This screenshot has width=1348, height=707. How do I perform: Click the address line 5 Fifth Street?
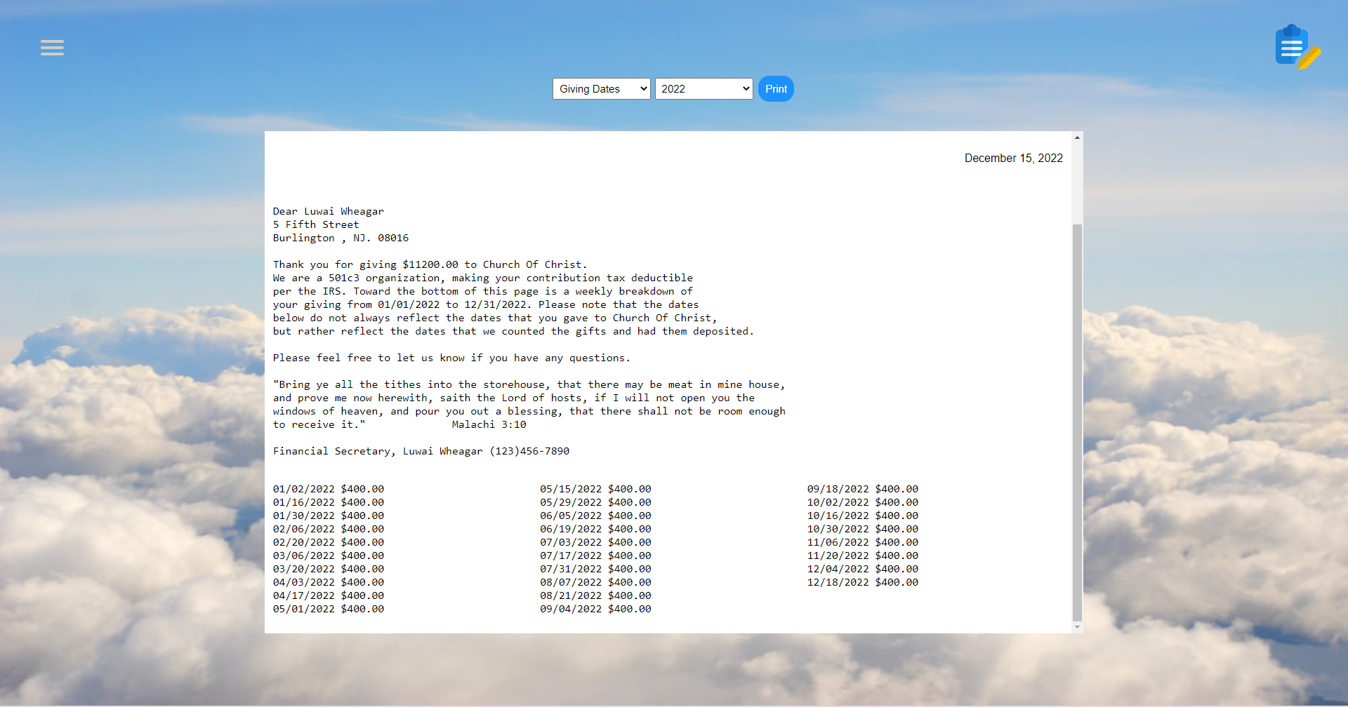tap(316, 224)
